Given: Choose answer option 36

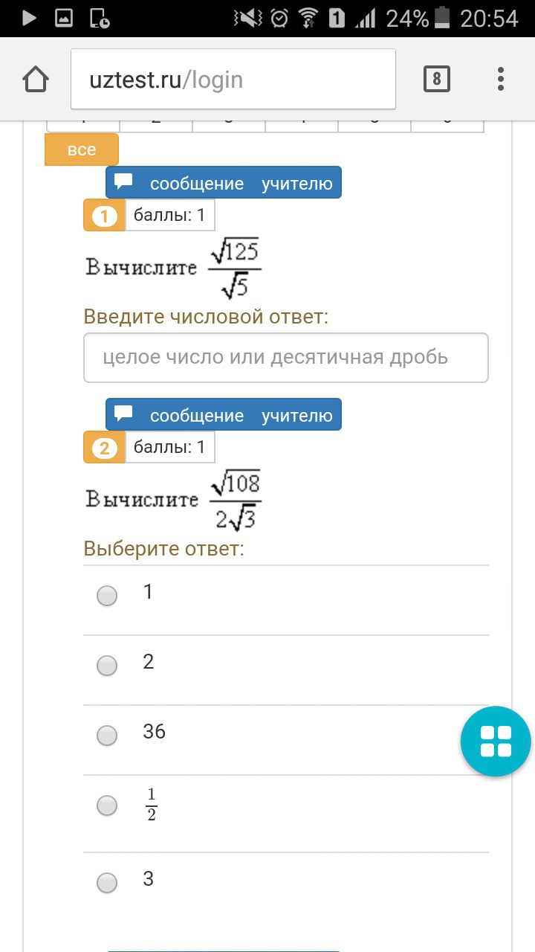Looking at the screenshot, I should [x=108, y=735].
